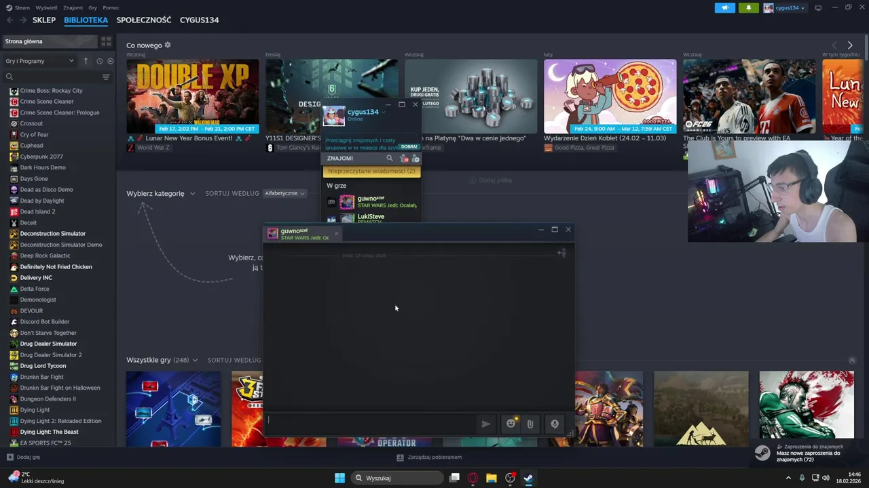The image size is (869, 488).
Task: Close the guwno chat tab
Action: 336,234
